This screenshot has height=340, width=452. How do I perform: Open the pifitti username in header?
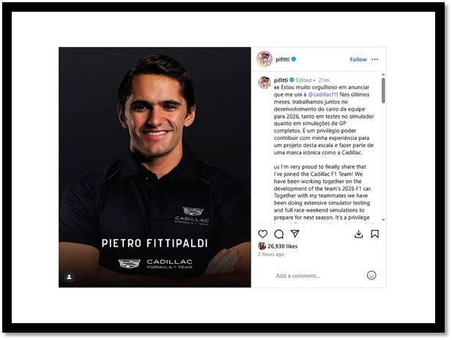[282, 59]
